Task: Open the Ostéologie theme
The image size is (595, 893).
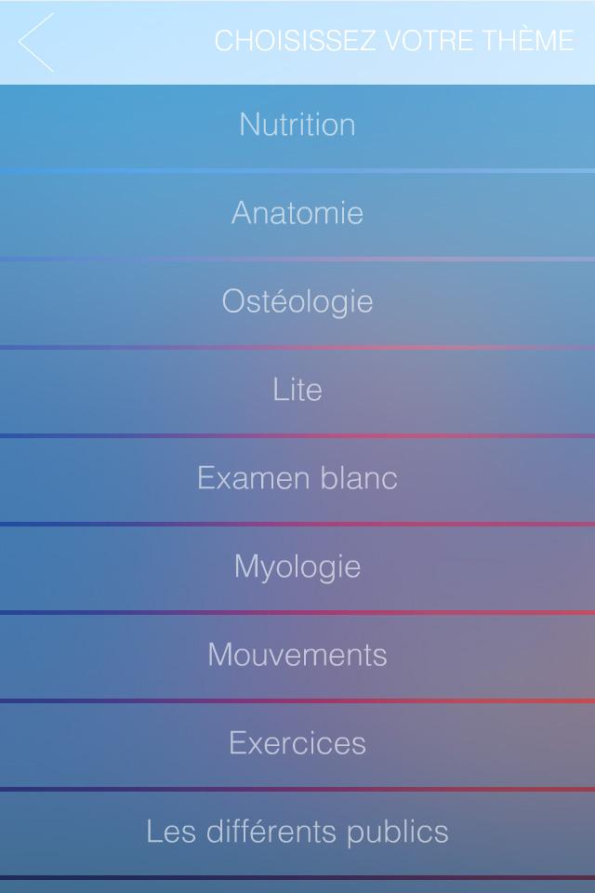Action: point(297,303)
